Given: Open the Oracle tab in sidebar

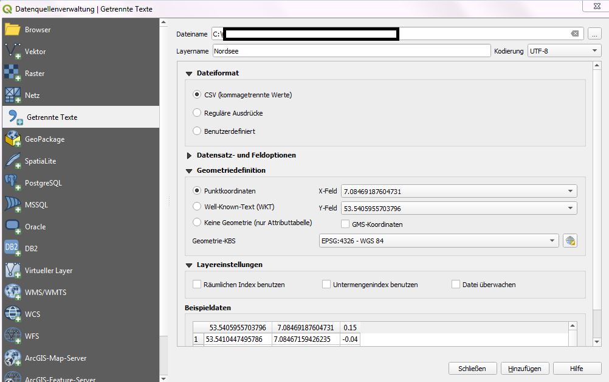Looking at the screenshot, I should pos(35,226).
